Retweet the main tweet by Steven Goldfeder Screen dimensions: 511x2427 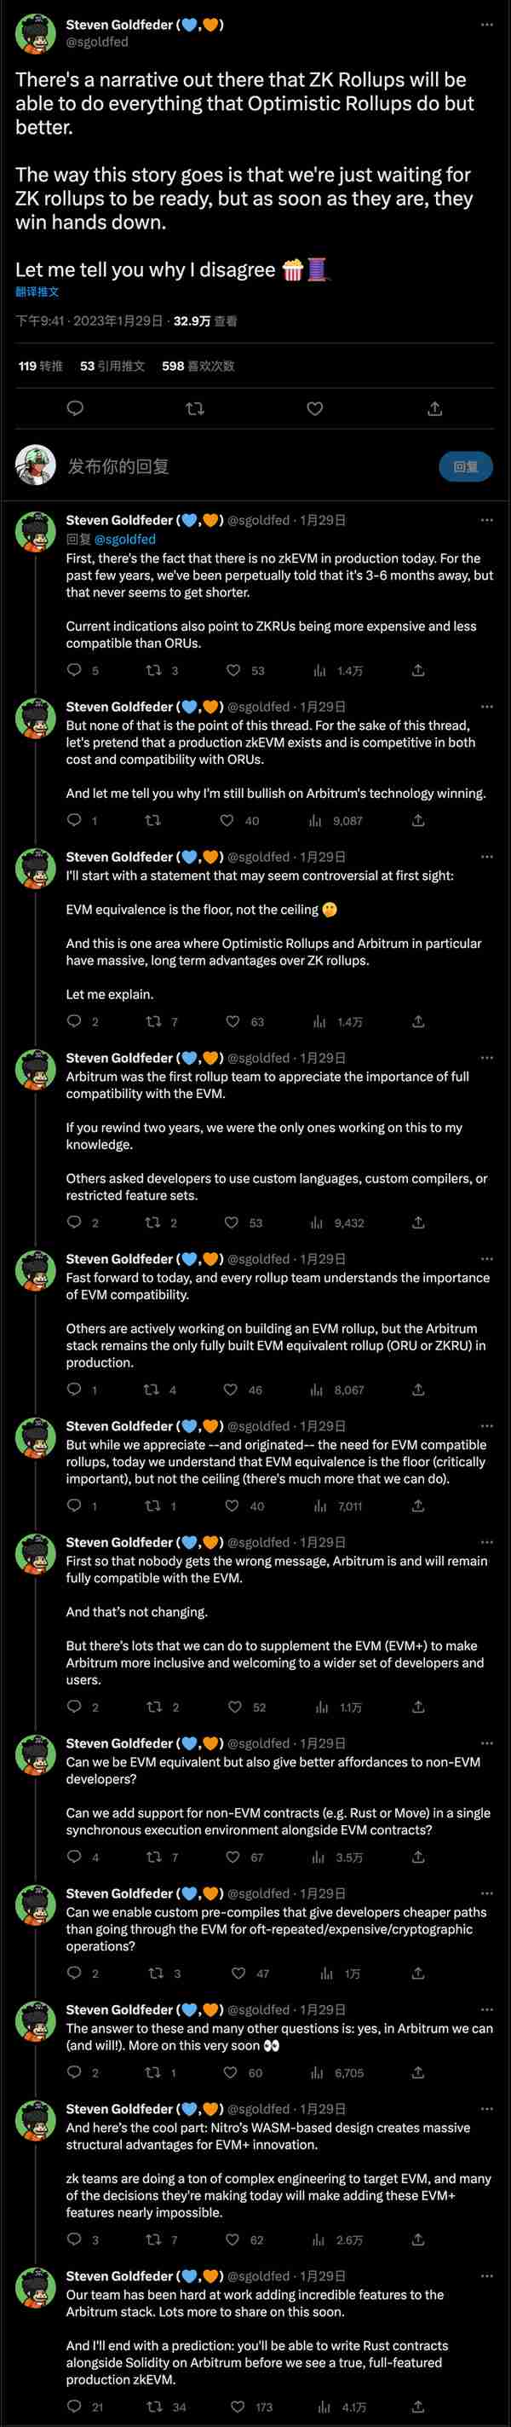(x=195, y=408)
